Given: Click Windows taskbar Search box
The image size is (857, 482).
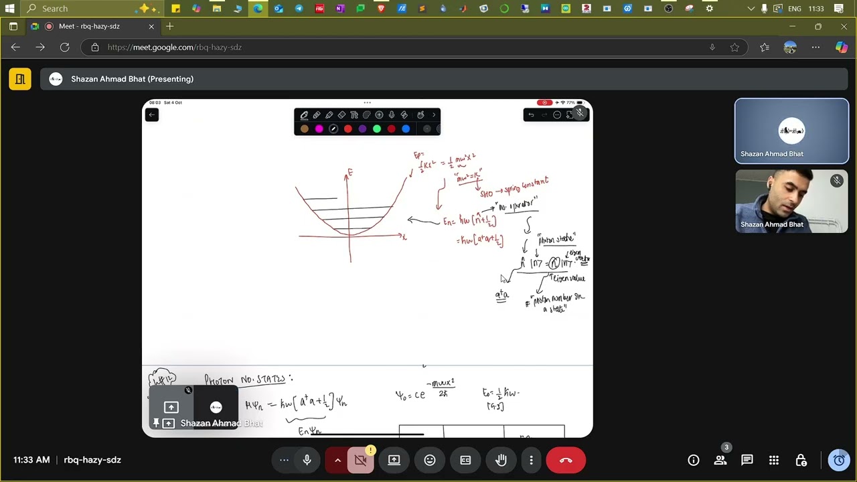Looking at the screenshot, I should pyautogui.click(x=90, y=9).
